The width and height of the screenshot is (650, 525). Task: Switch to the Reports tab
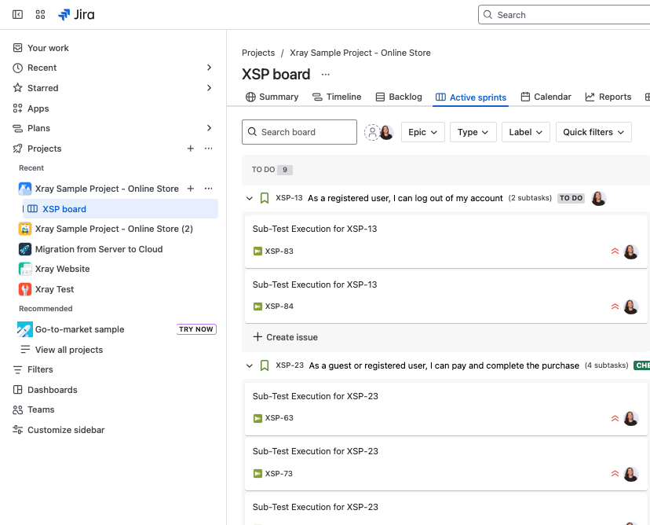coord(608,97)
